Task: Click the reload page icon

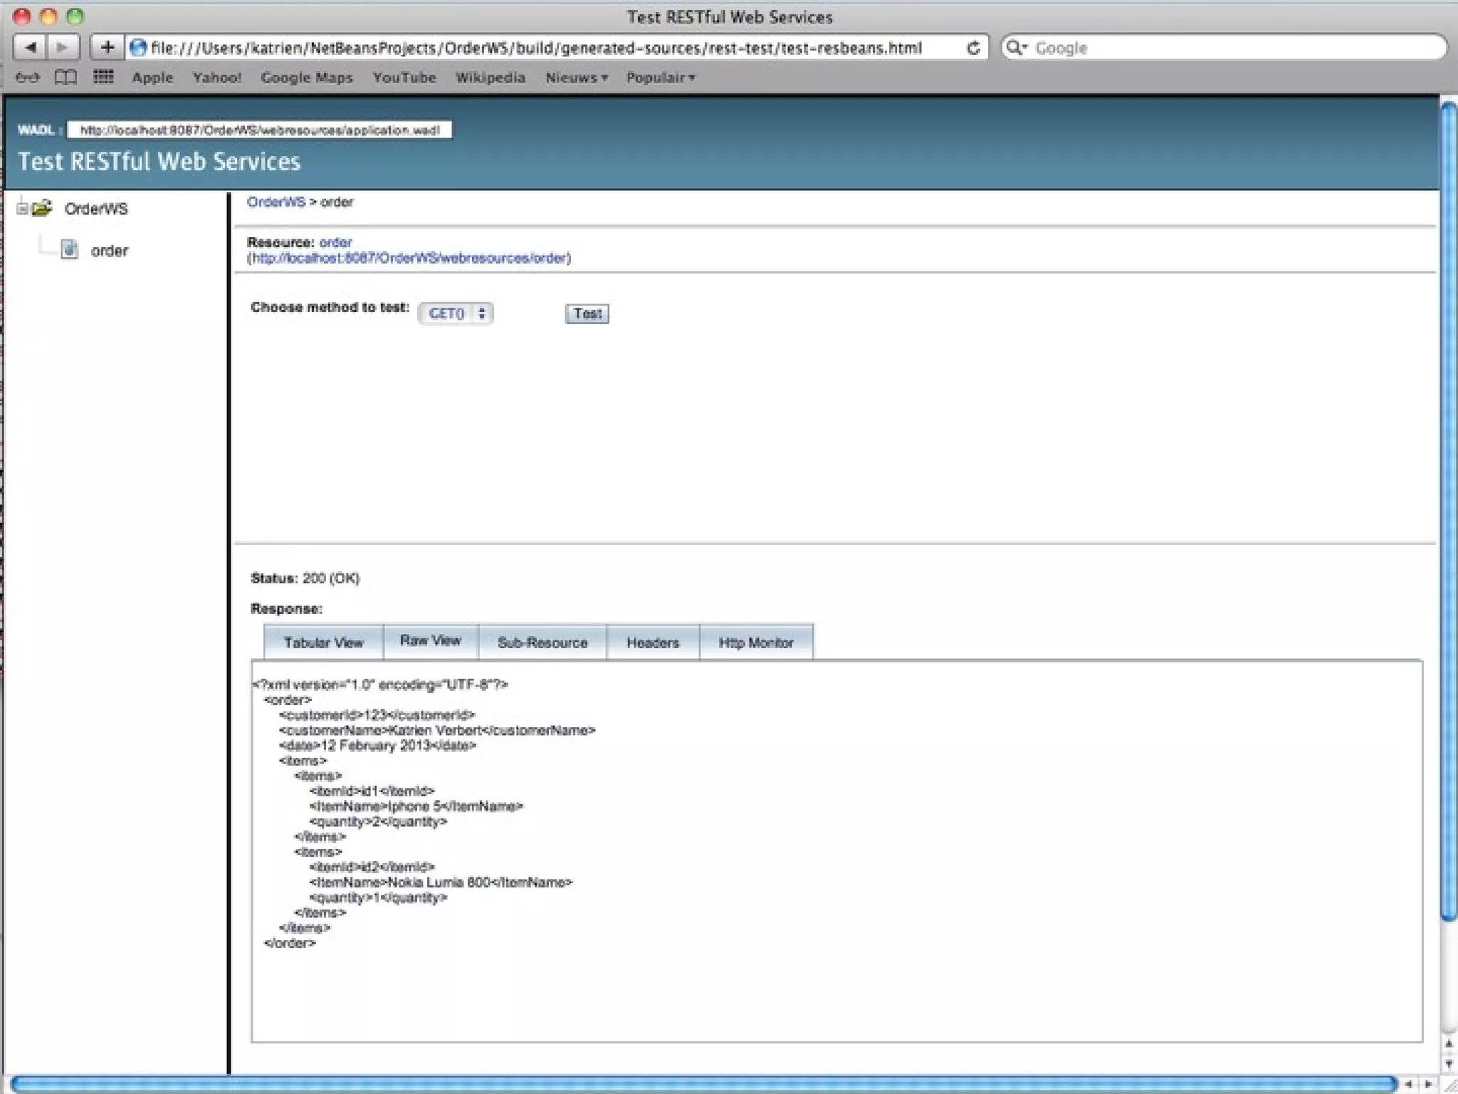Action: 973,48
